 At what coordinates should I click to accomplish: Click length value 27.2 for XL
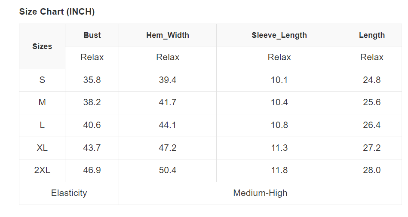tap(372, 148)
